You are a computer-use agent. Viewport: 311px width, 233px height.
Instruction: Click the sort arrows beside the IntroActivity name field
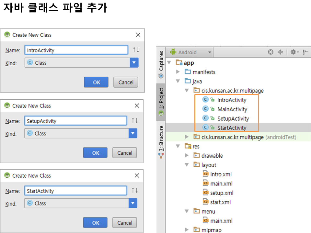point(136,50)
